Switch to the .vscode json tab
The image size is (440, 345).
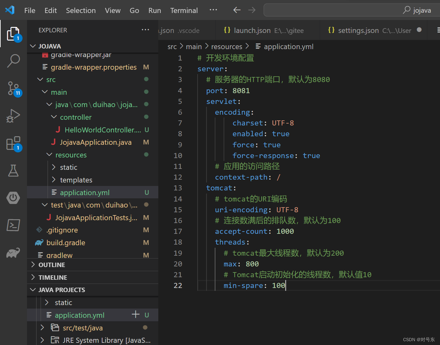(x=187, y=30)
